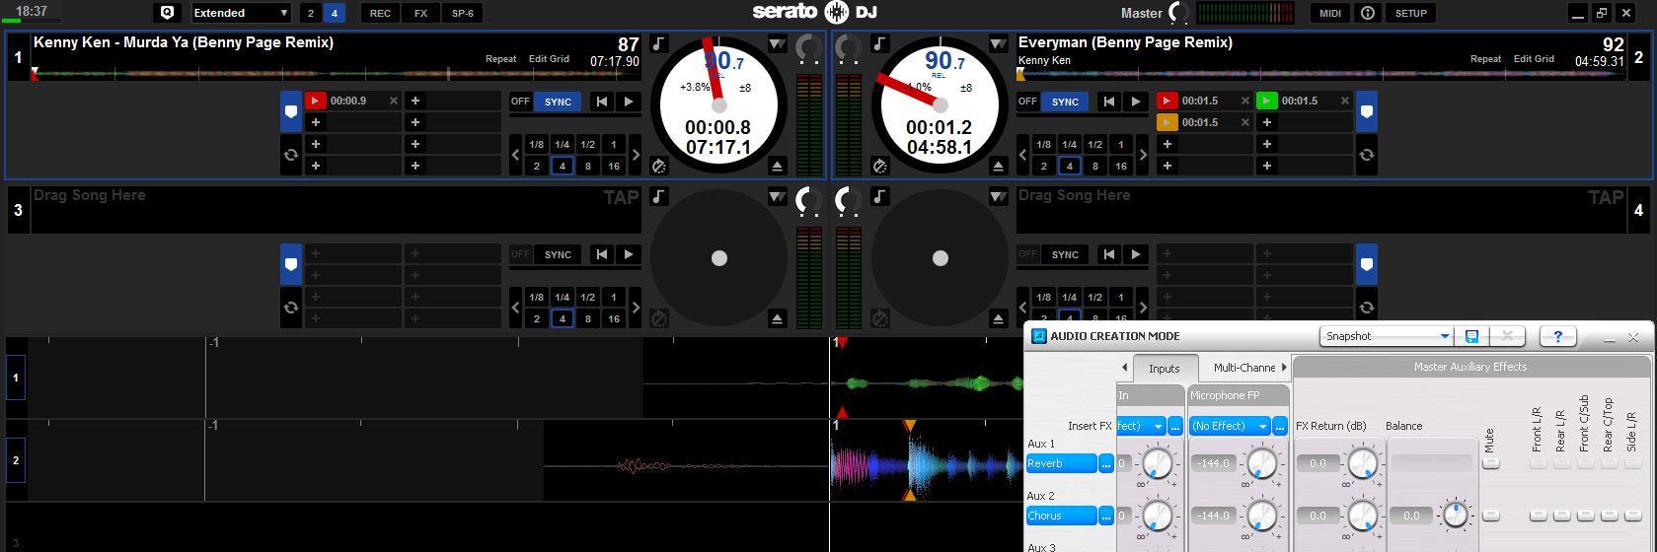Eject deck 3 using the eject icon
This screenshot has height=552, width=1657.
pyautogui.click(x=777, y=318)
